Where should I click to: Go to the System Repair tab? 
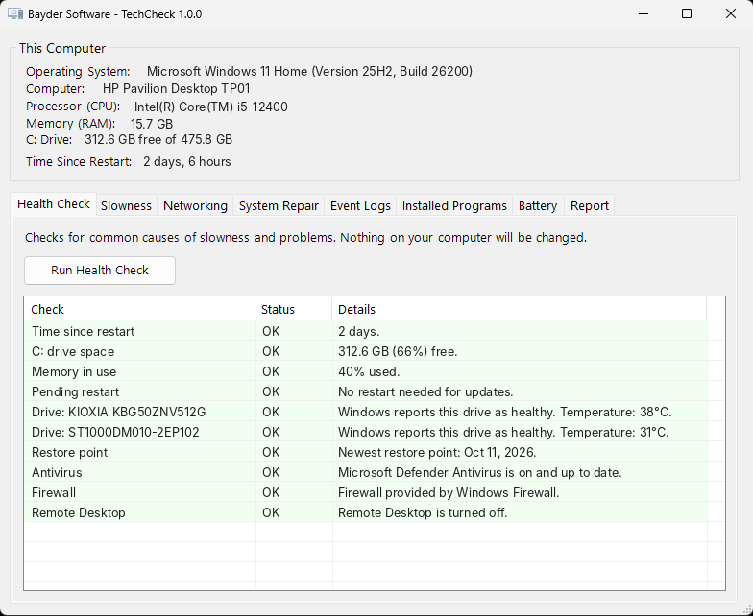tap(279, 205)
